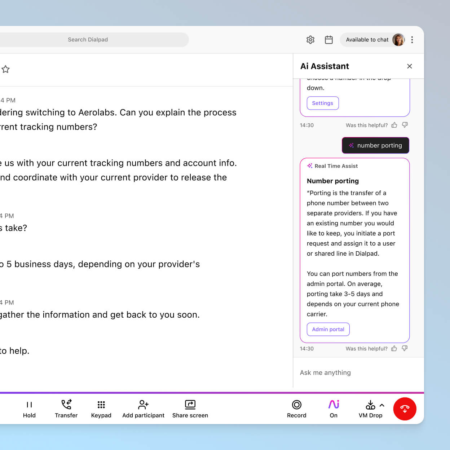Image resolution: width=450 pixels, height=450 pixels.
Task: Start Share screen
Action: click(190, 409)
